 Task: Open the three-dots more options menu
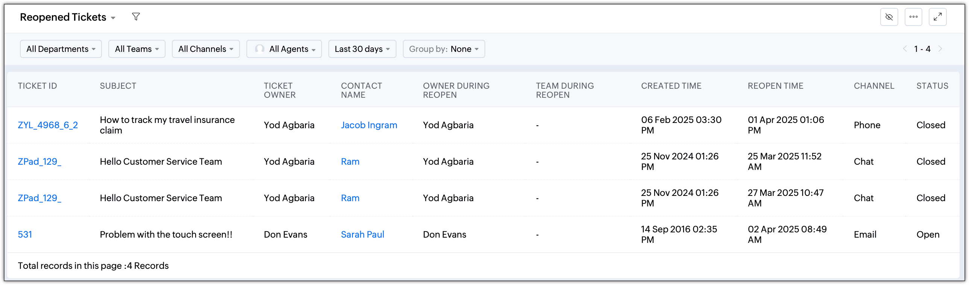coord(913,17)
